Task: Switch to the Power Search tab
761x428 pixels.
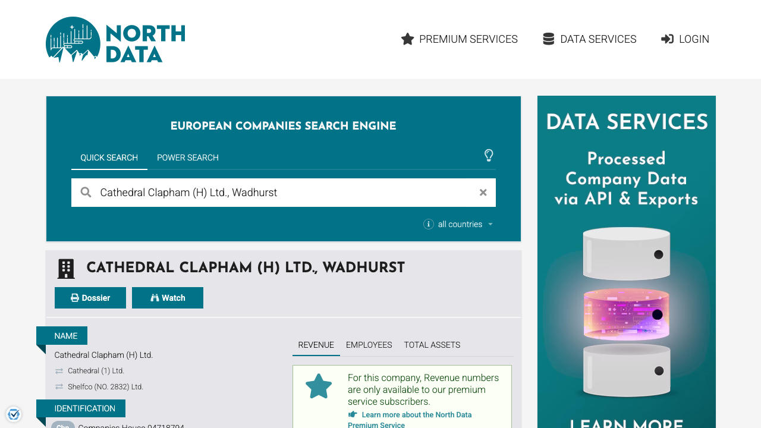Action: click(187, 158)
